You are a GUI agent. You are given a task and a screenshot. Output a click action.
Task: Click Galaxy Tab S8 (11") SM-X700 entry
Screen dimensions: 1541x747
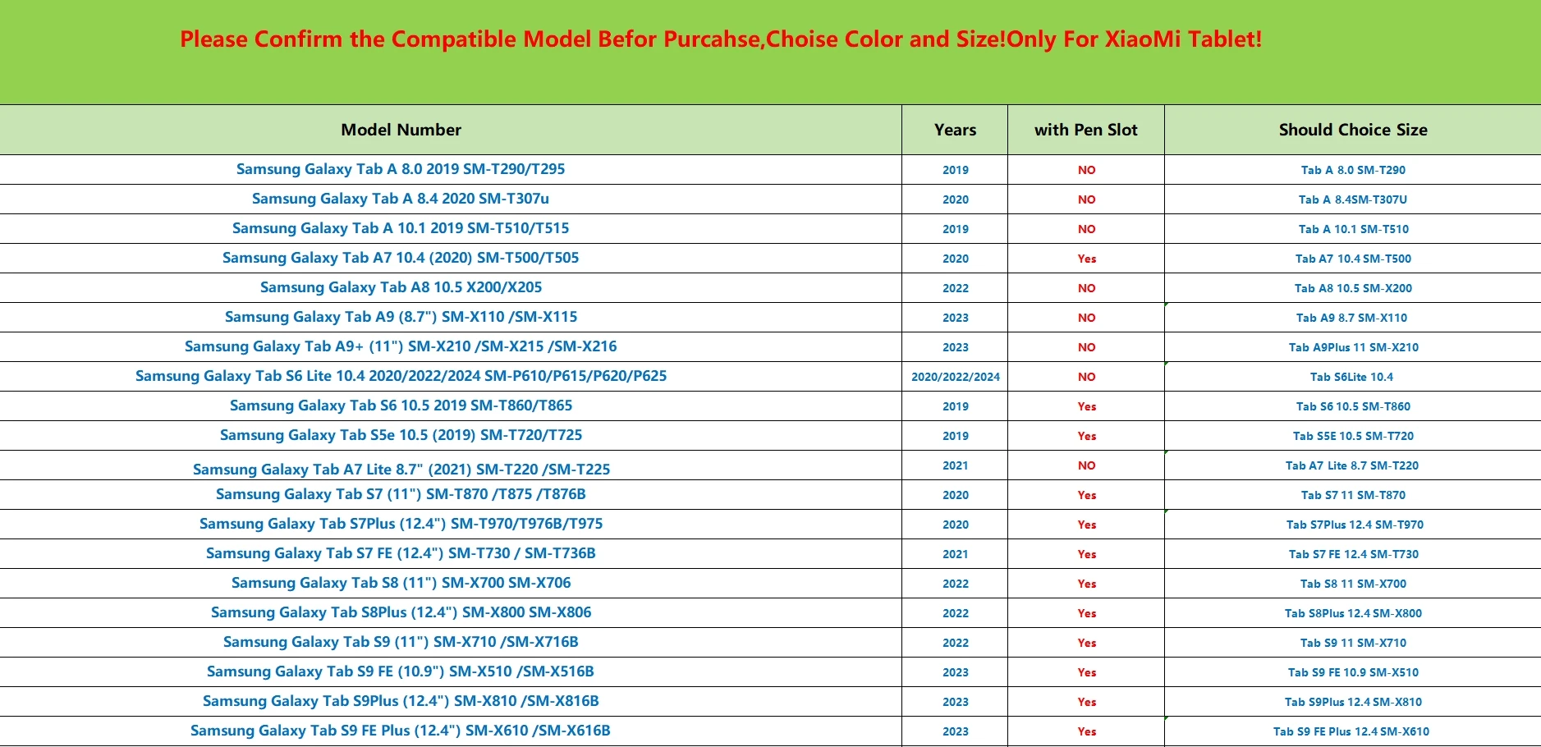click(x=401, y=583)
